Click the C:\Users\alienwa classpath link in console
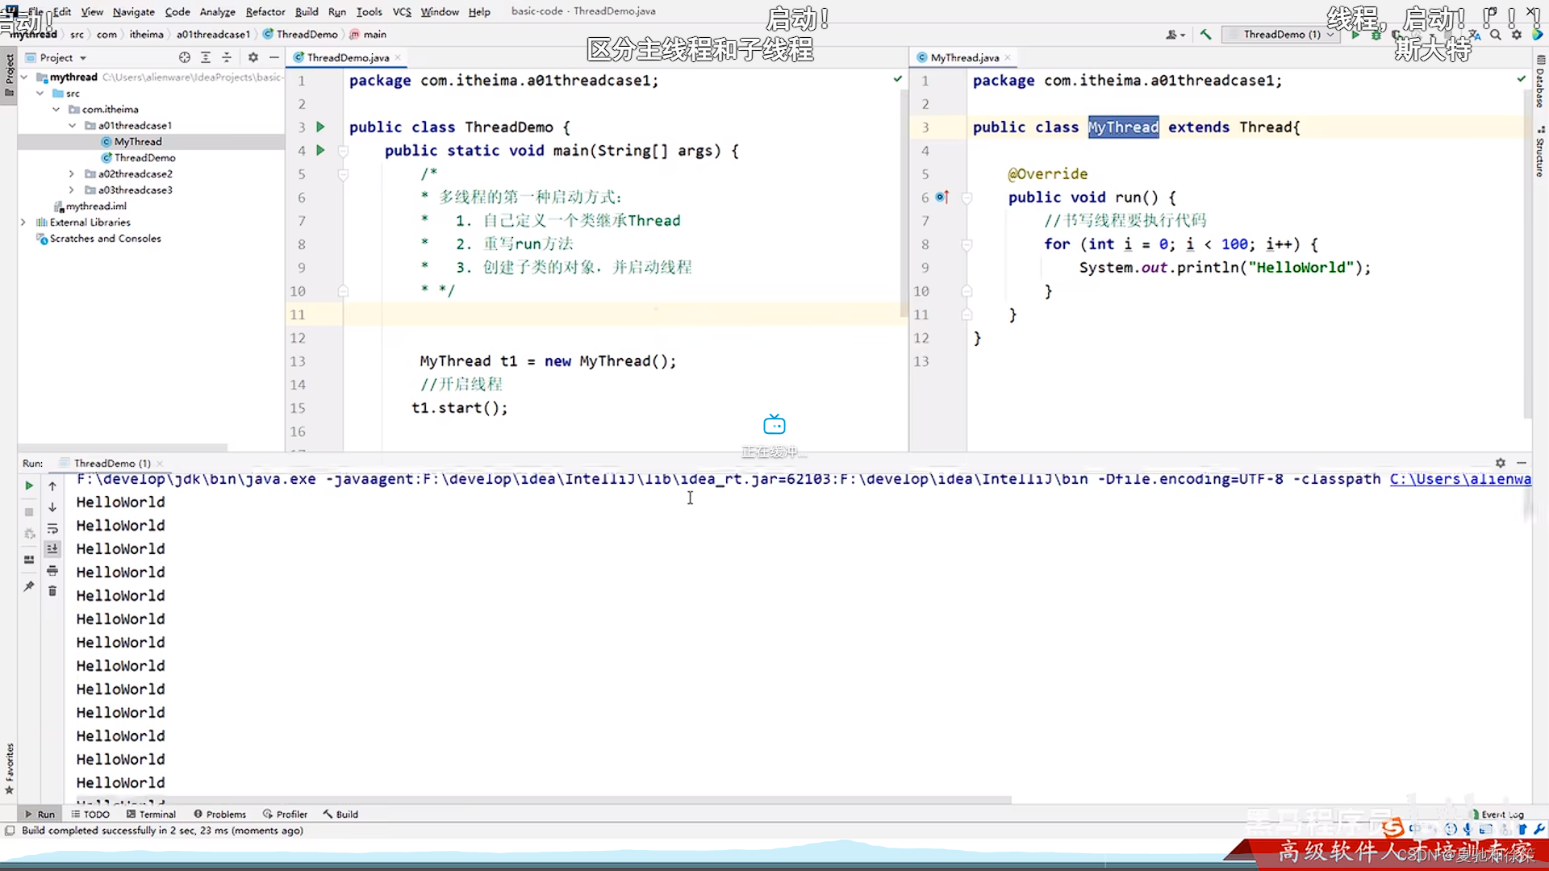The height and width of the screenshot is (871, 1549). [1459, 479]
